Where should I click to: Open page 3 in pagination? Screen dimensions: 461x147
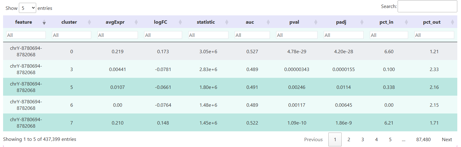pyautogui.click(x=362, y=140)
